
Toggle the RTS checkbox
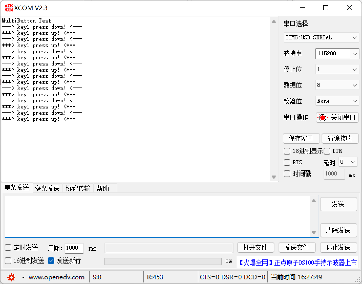(287, 162)
